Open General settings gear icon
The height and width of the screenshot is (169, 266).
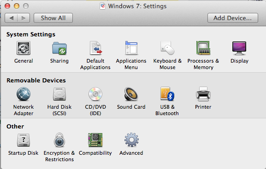coord(24,48)
